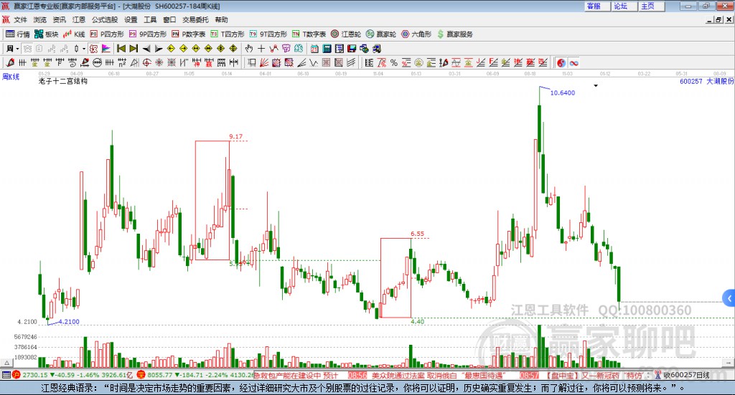Expand the 周 period dropdown
The height and width of the screenshot is (395, 735).
[x=17, y=49]
